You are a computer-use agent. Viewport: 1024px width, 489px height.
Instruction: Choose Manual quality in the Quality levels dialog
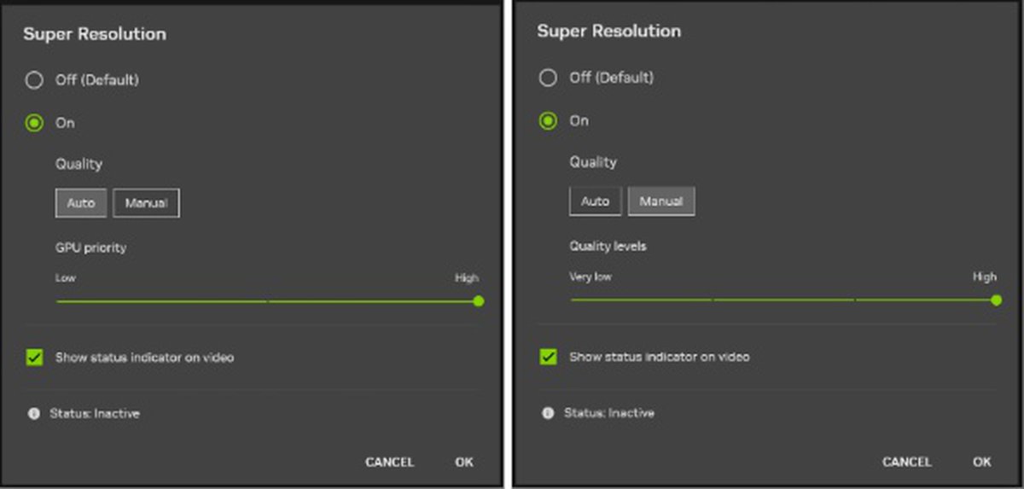point(661,201)
